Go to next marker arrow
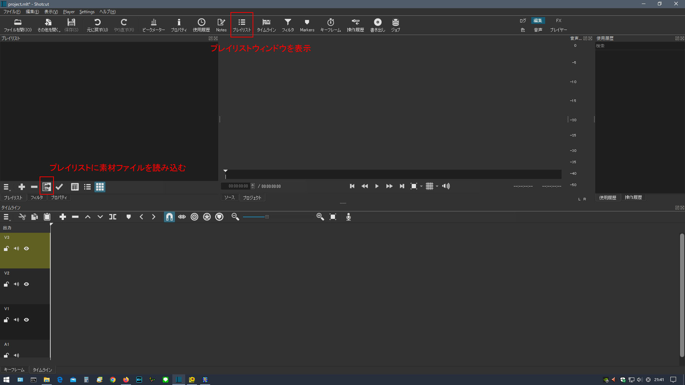Image resolution: width=685 pixels, height=385 pixels. [x=154, y=217]
